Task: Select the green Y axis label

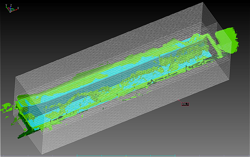Action: point(7,5)
